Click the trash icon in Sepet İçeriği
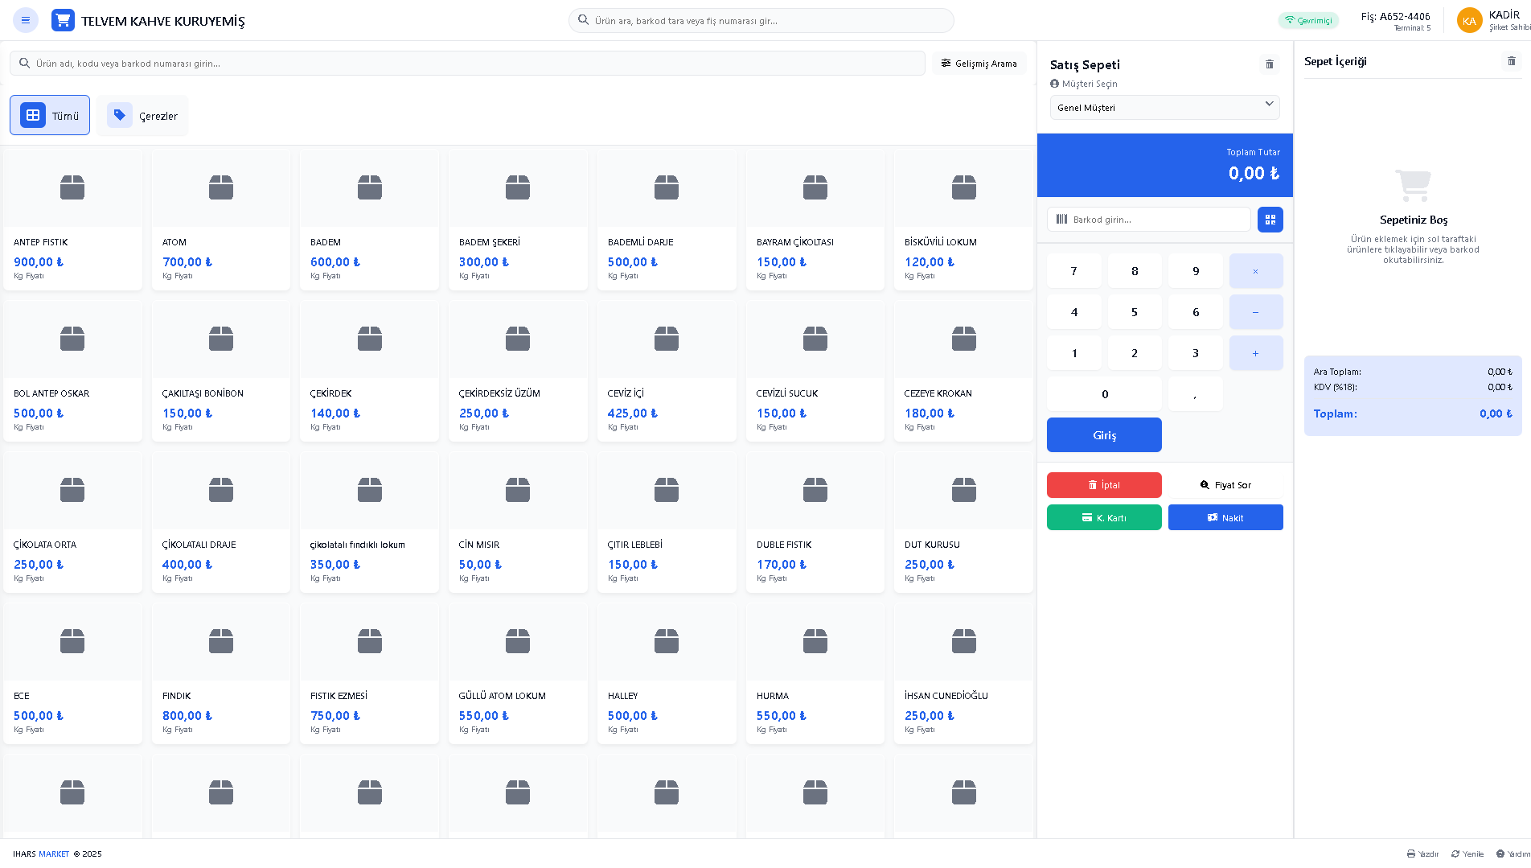This screenshot has height=868, width=1531. pyautogui.click(x=1511, y=61)
